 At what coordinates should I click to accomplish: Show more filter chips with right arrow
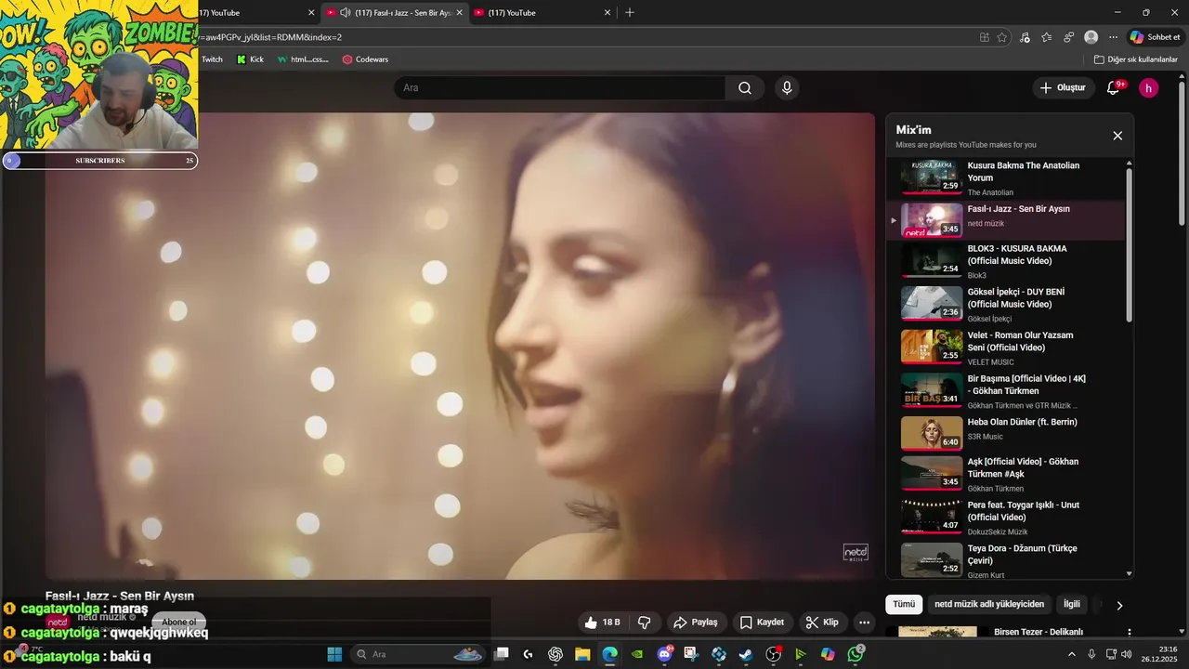(1119, 605)
